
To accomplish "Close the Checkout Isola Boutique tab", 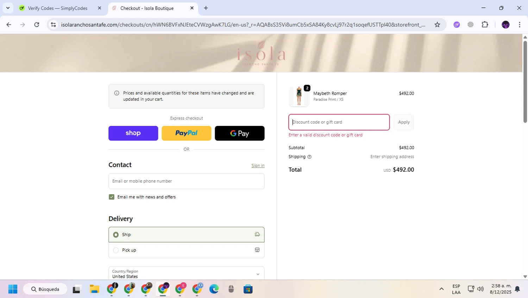I will pos(192,8).
